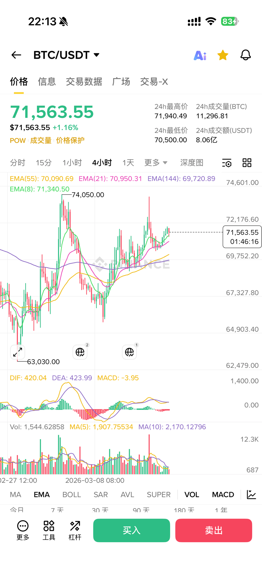Tap the EMA(8) value label

40,189
